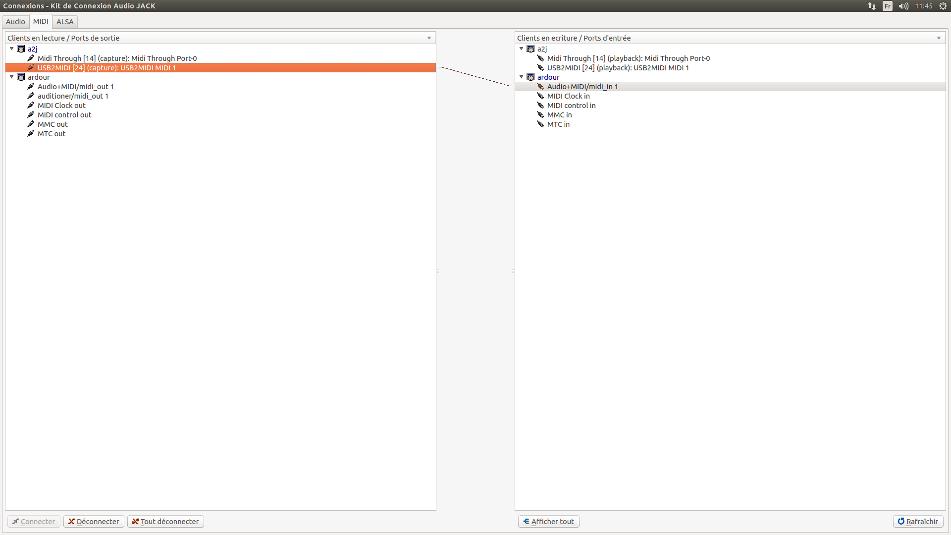Open the system gear menu at top right
Screen dimensions: 951x535
(x=943, y=6)
